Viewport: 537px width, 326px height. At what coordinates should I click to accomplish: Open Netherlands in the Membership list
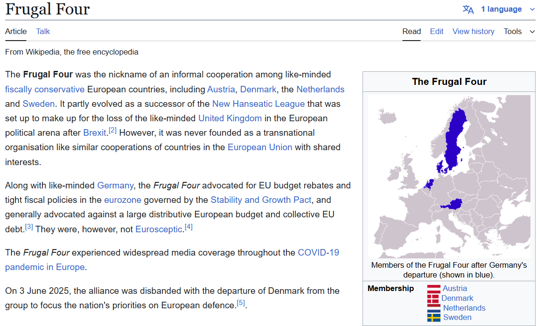pos(464,308)
